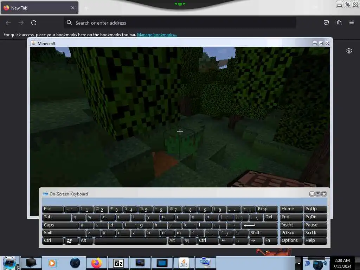
Task: Toggle the left Alt key
Action: [x=86, y=240]
